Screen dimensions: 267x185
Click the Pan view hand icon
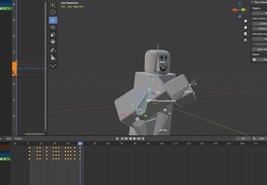[x=245, y=27]
